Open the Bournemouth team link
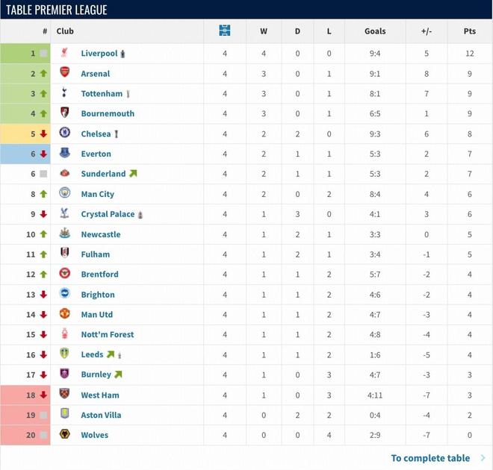 tap(108, 113)
